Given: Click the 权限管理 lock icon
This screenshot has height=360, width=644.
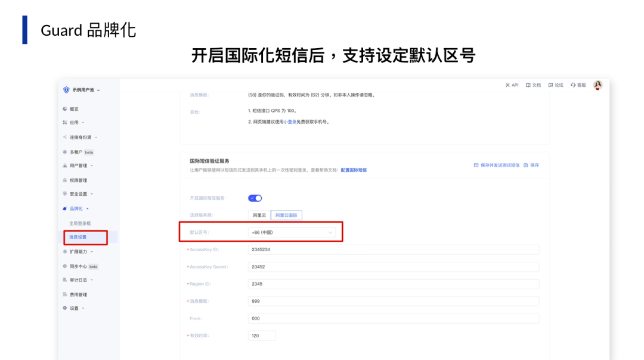Looking at the screenshot, I should [x=64, y=180].
